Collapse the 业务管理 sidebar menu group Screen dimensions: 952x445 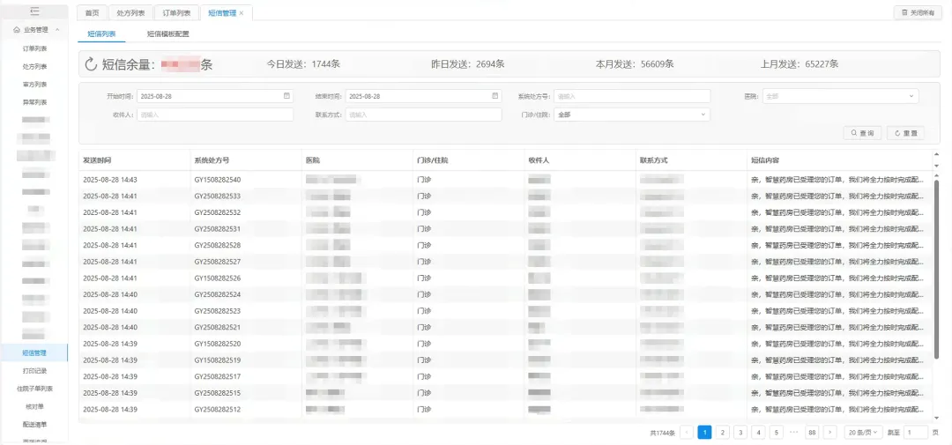coord(57,30)
